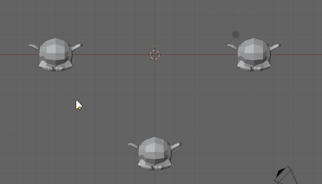
Task: Select the bottom center monkey mesh
Action: tap(155, 153)
